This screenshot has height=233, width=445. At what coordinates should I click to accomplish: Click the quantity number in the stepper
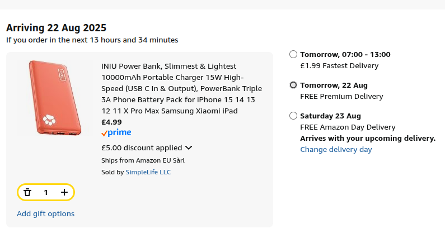click(x=46, y=192)
